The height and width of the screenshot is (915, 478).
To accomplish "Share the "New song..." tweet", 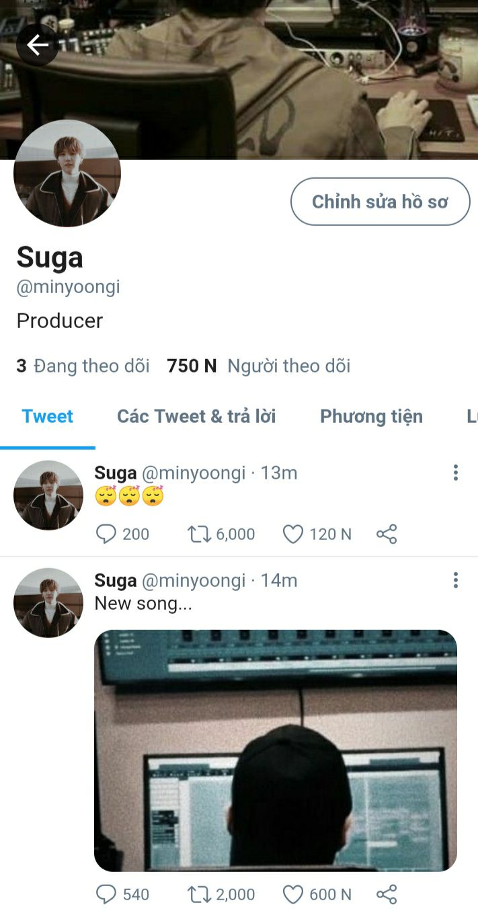I will coord(387,894).
